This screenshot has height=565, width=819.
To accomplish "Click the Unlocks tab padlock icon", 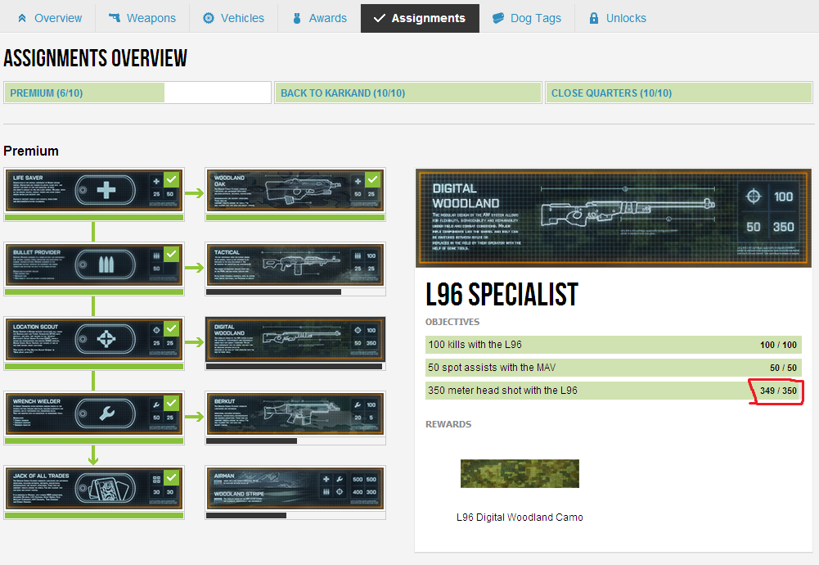I will click(x=594, y=18).
